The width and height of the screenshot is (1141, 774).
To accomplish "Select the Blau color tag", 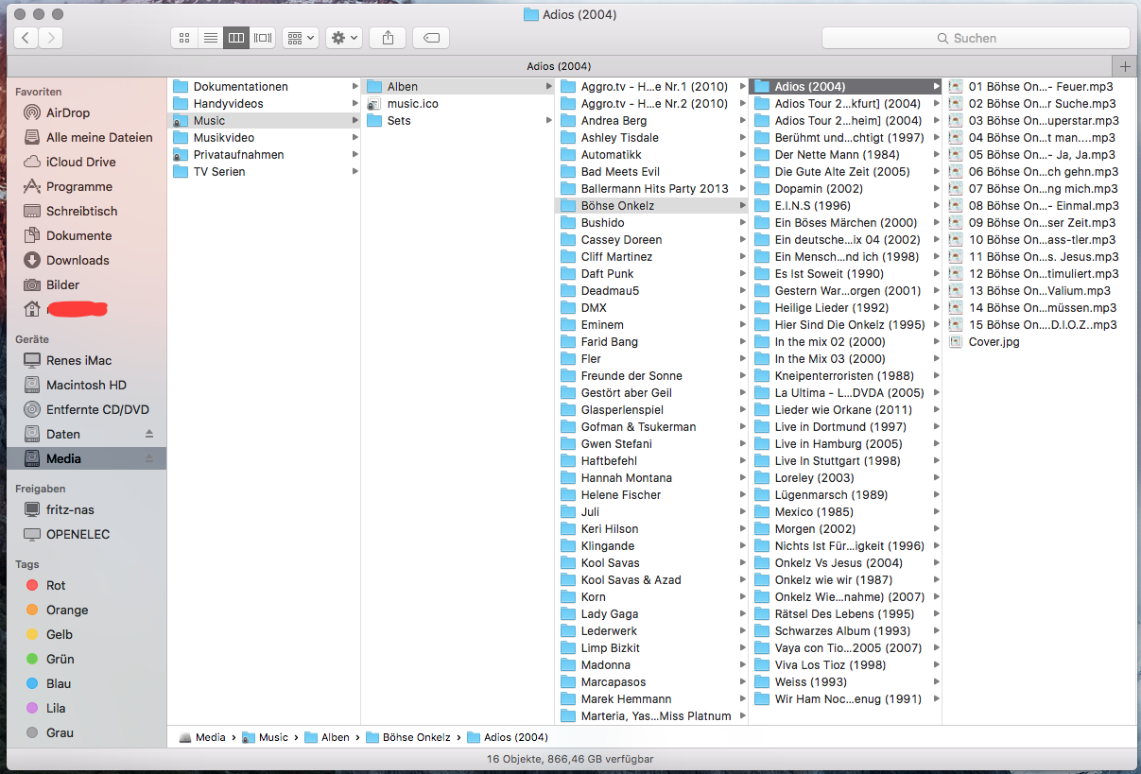I will click(x=59, y=683).
